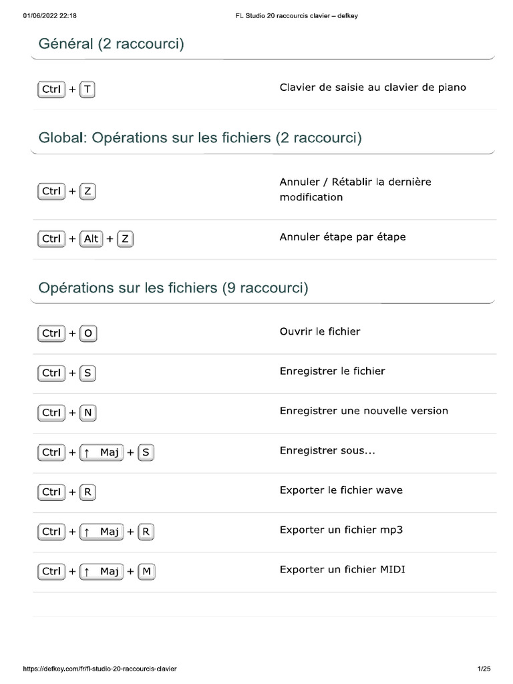
Task: Click the Z key in the Annuler / Rétablir row
Action: click(88, 192)
